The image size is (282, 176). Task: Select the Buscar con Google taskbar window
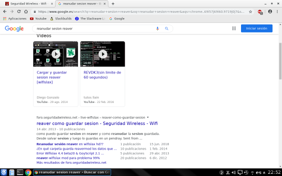[72, 172]
